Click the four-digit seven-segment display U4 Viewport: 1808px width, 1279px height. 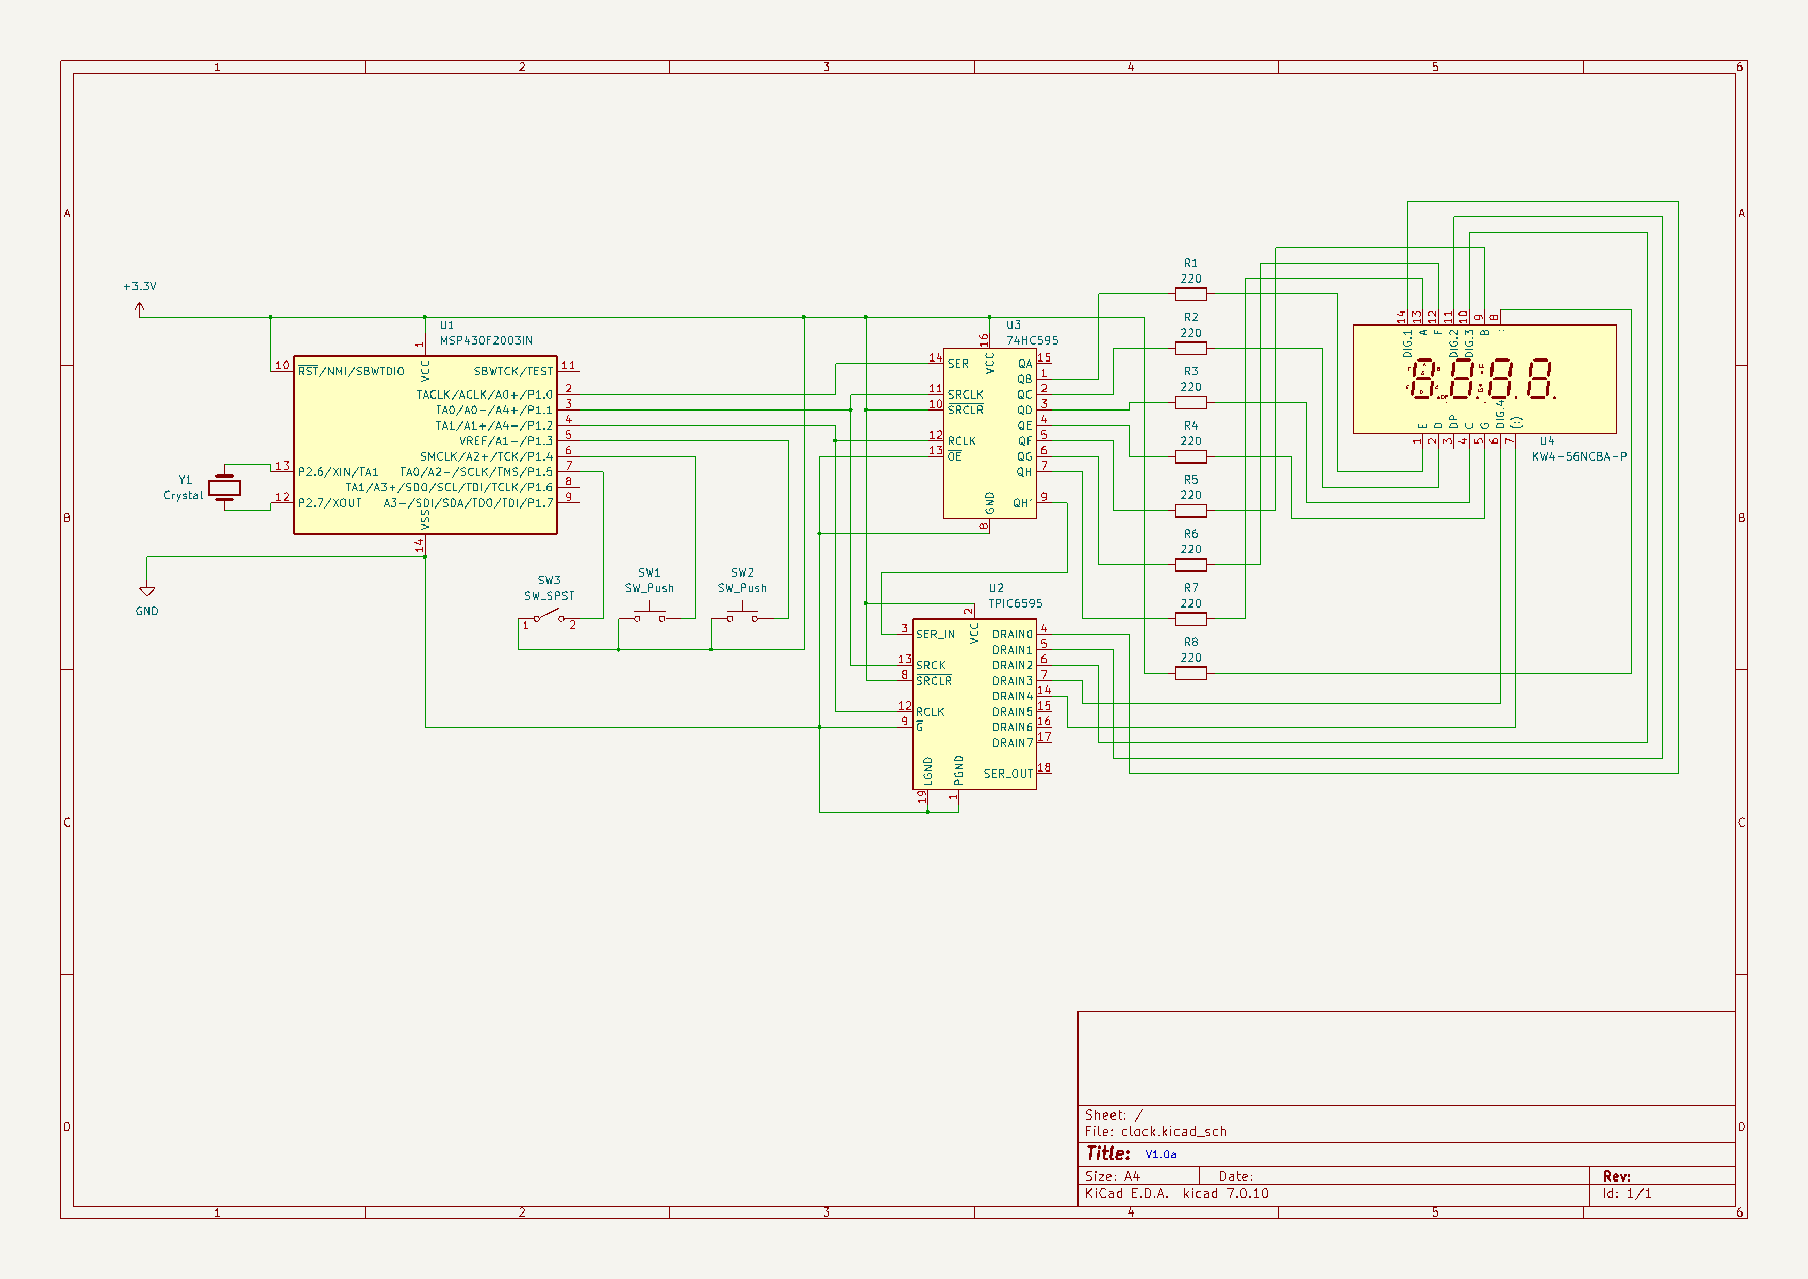1484,379
